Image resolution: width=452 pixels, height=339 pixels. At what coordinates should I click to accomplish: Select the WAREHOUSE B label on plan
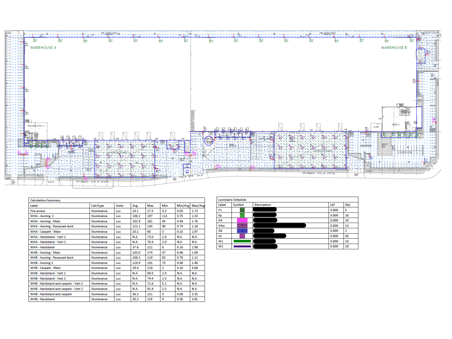(x=394, y=47)
